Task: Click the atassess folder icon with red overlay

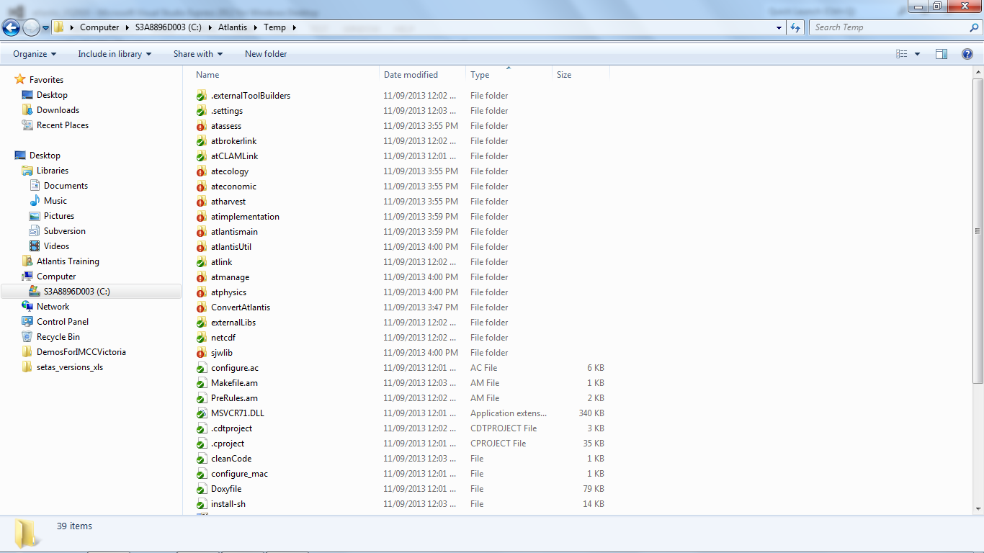Action: click(201, 126)
